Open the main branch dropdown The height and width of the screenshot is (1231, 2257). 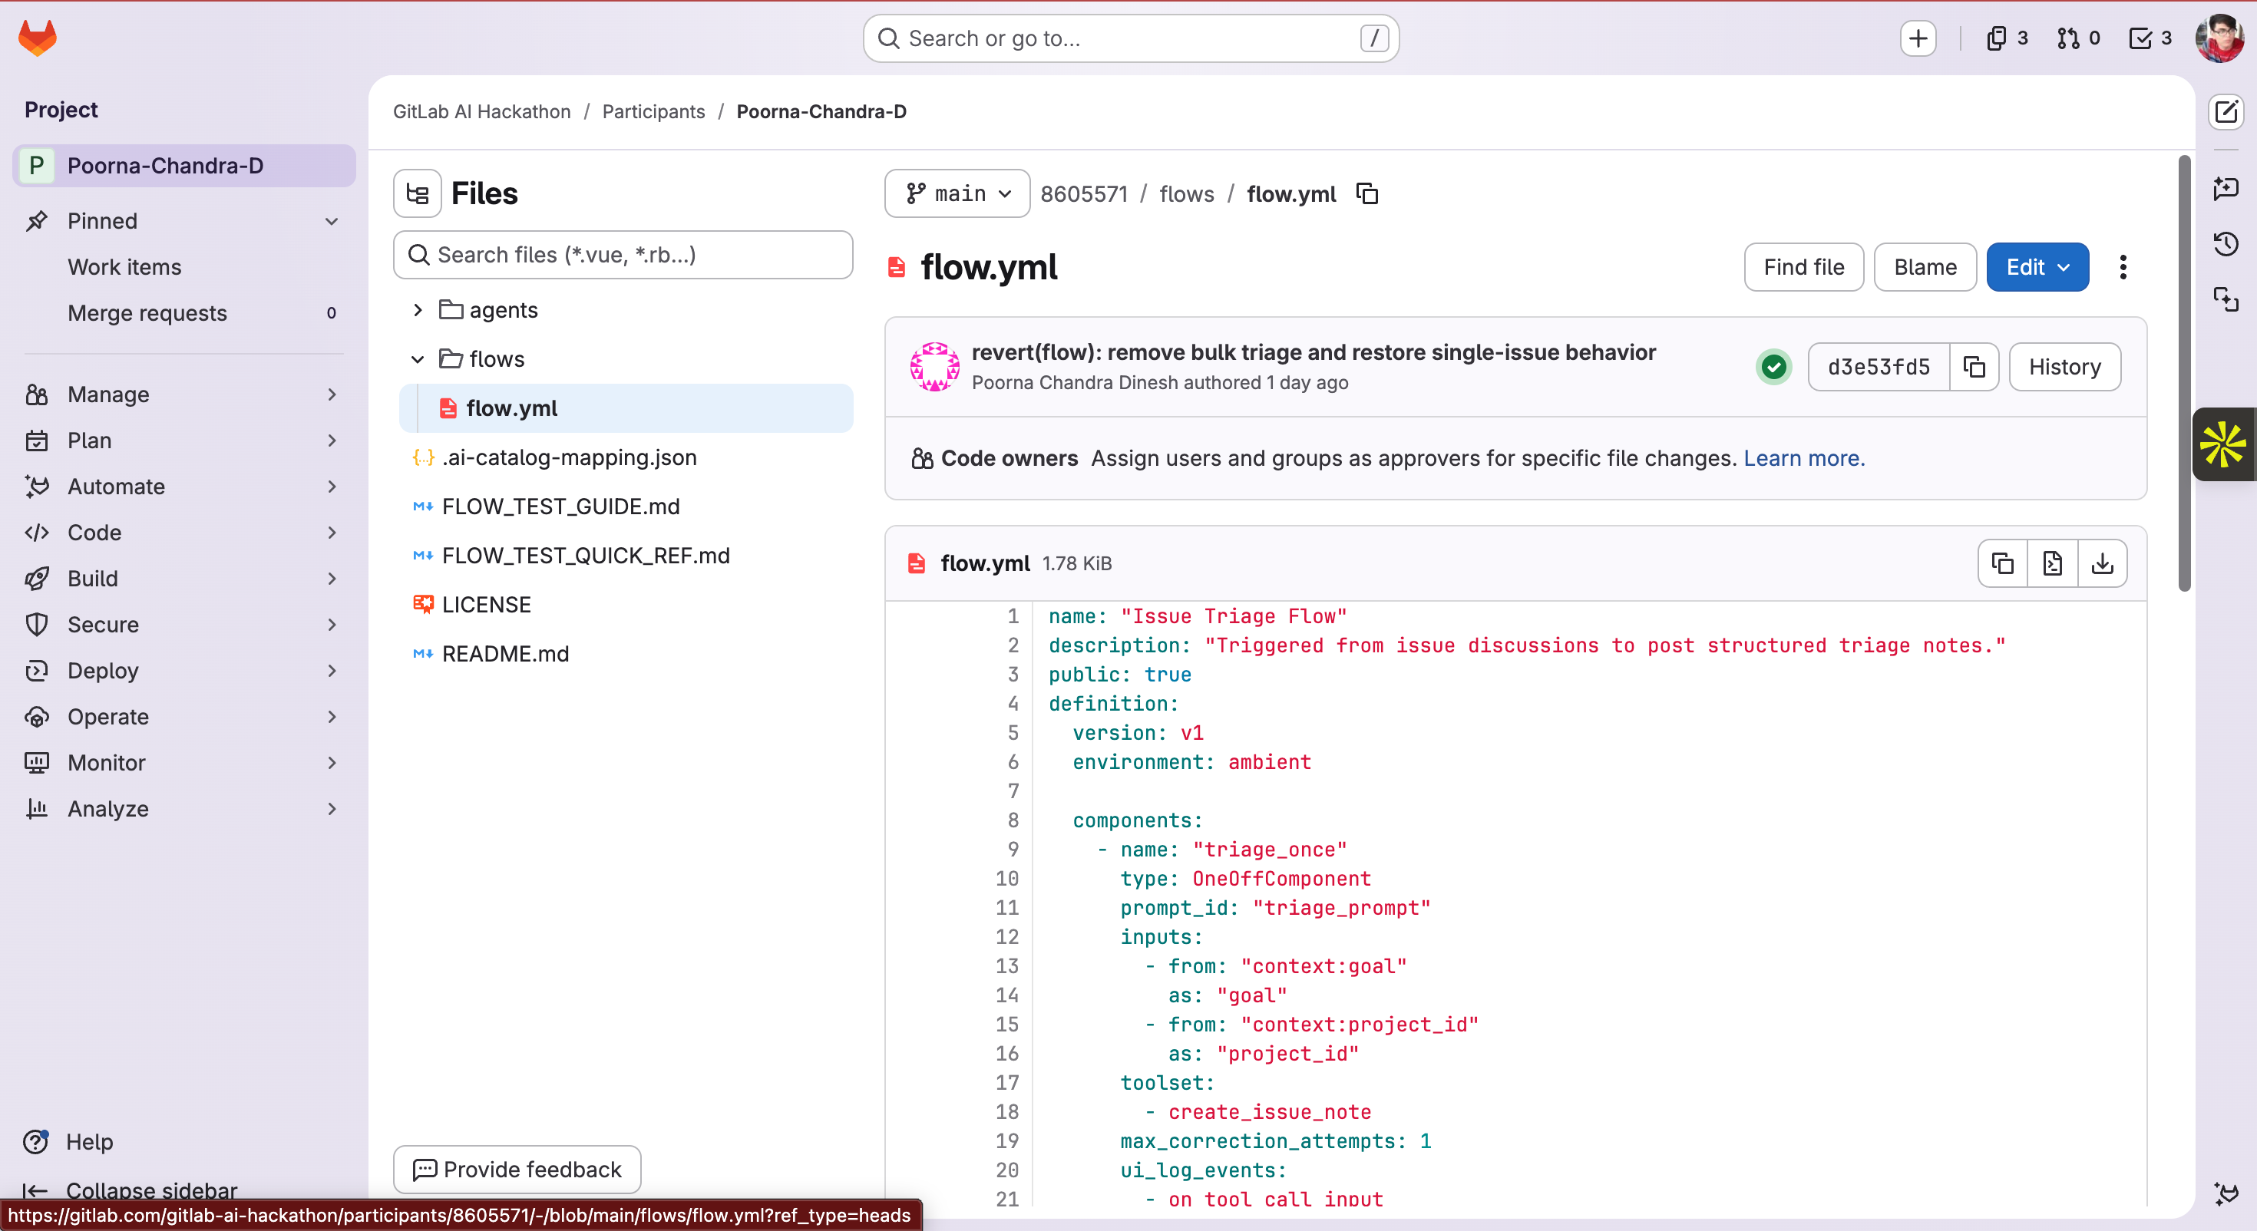click(957, 193)
